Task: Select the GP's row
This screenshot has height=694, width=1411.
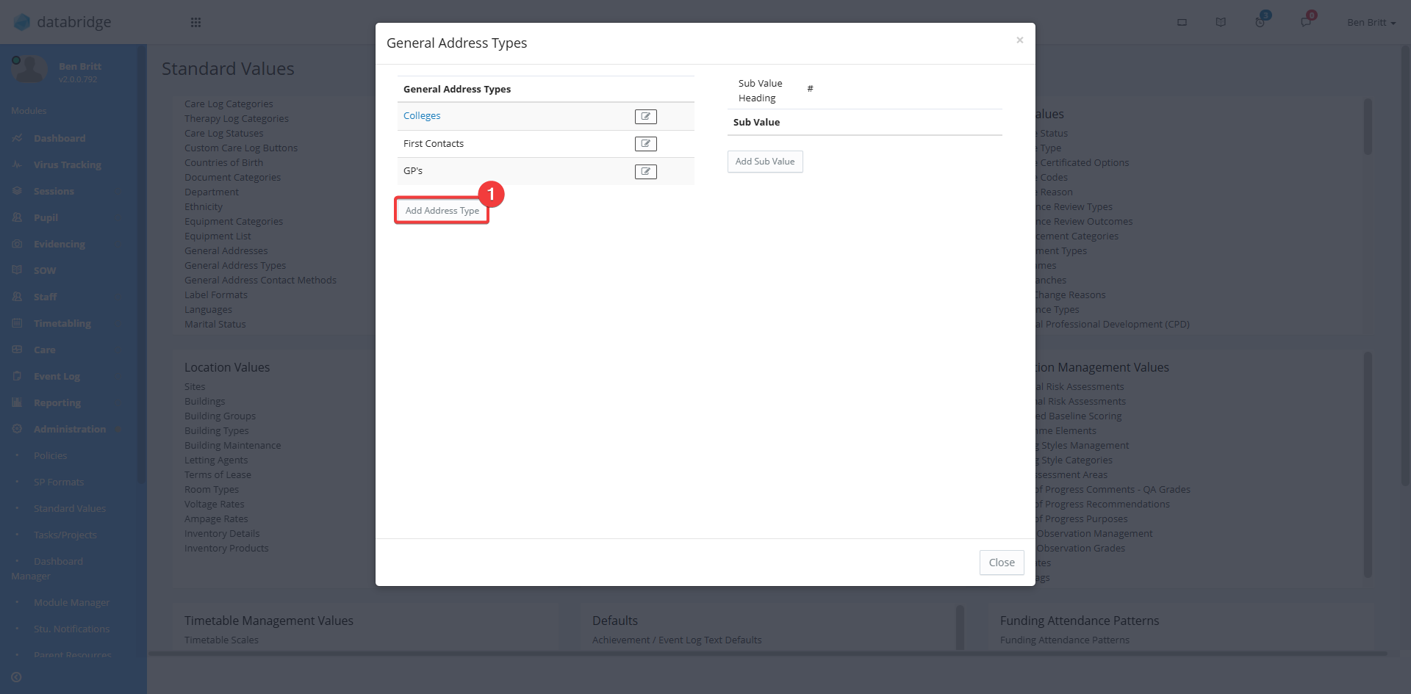Action: 545,171
